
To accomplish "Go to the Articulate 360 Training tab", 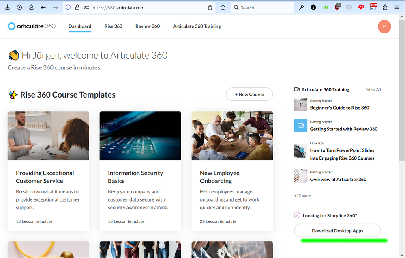I will click(197, 26).
